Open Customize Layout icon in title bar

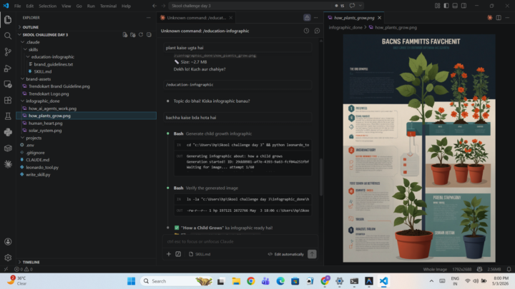(x=437, y=6)
